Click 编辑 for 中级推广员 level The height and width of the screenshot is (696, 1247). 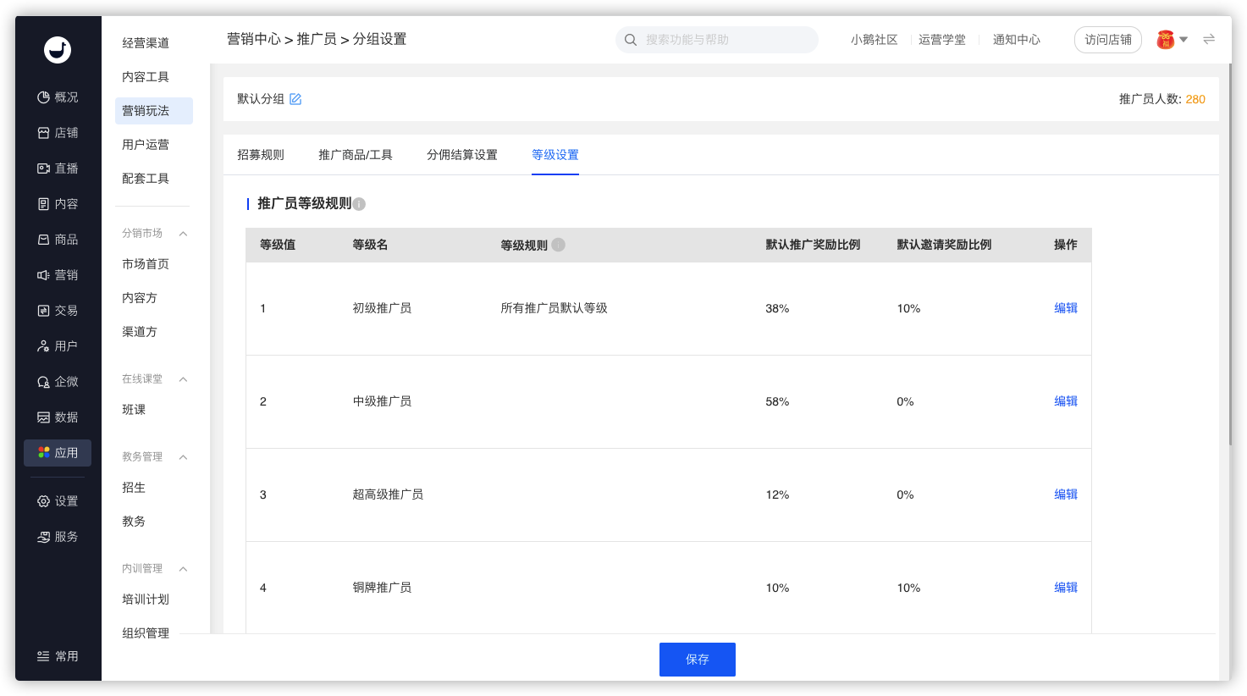pos(1066,401)
